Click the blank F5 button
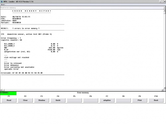 click(74, 100)
